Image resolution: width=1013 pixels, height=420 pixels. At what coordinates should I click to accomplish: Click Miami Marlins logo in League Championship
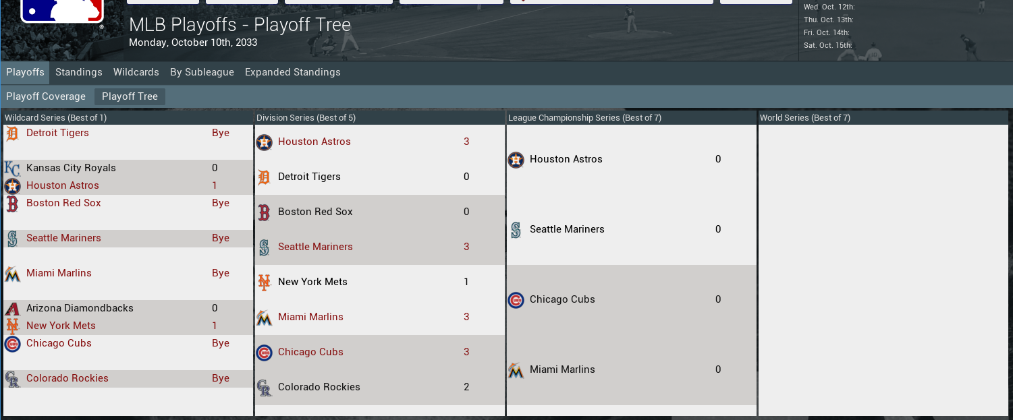[516, 370]
